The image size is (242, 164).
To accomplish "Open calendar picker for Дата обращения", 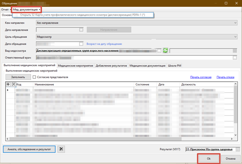I will coord(81,44).
